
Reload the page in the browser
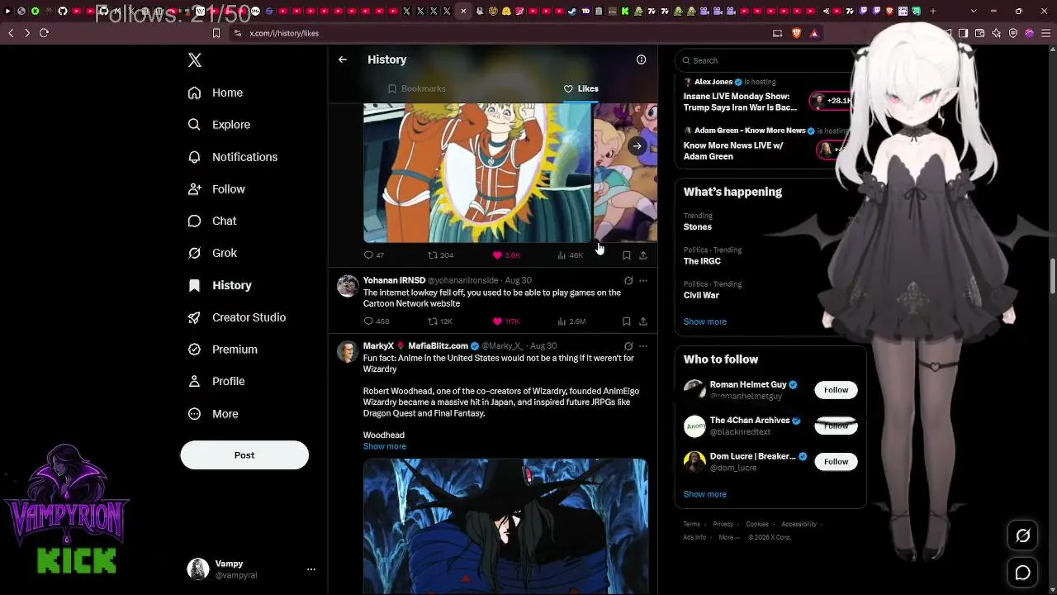[44, 33]
